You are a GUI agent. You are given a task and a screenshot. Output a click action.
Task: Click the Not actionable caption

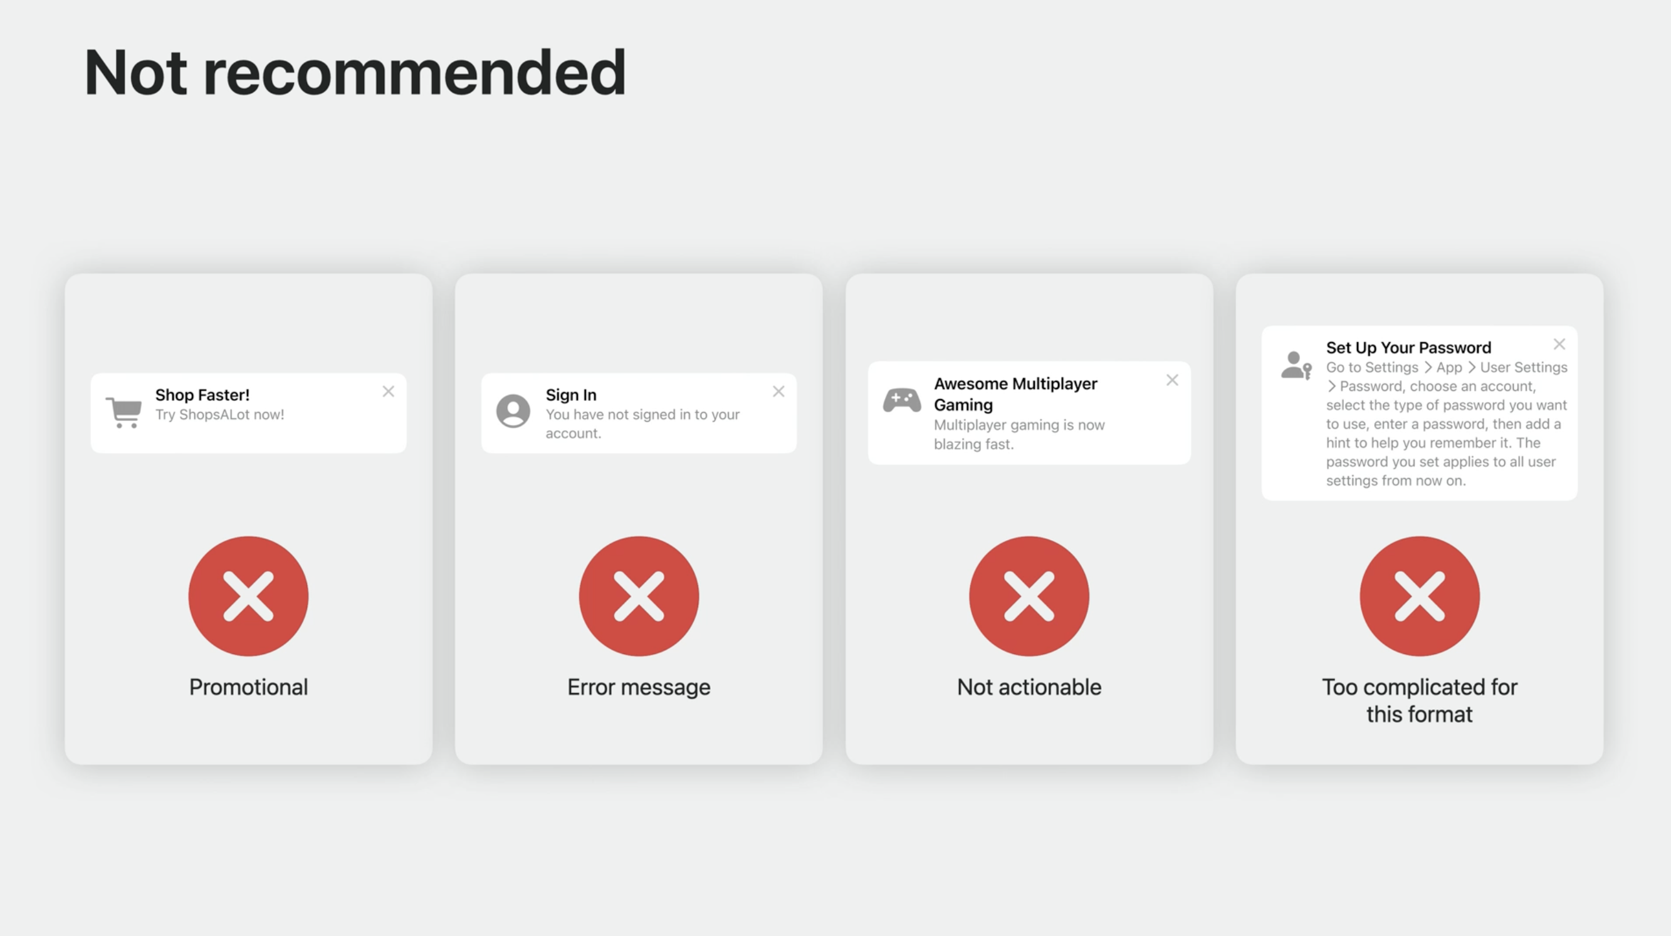point(1029,687)
